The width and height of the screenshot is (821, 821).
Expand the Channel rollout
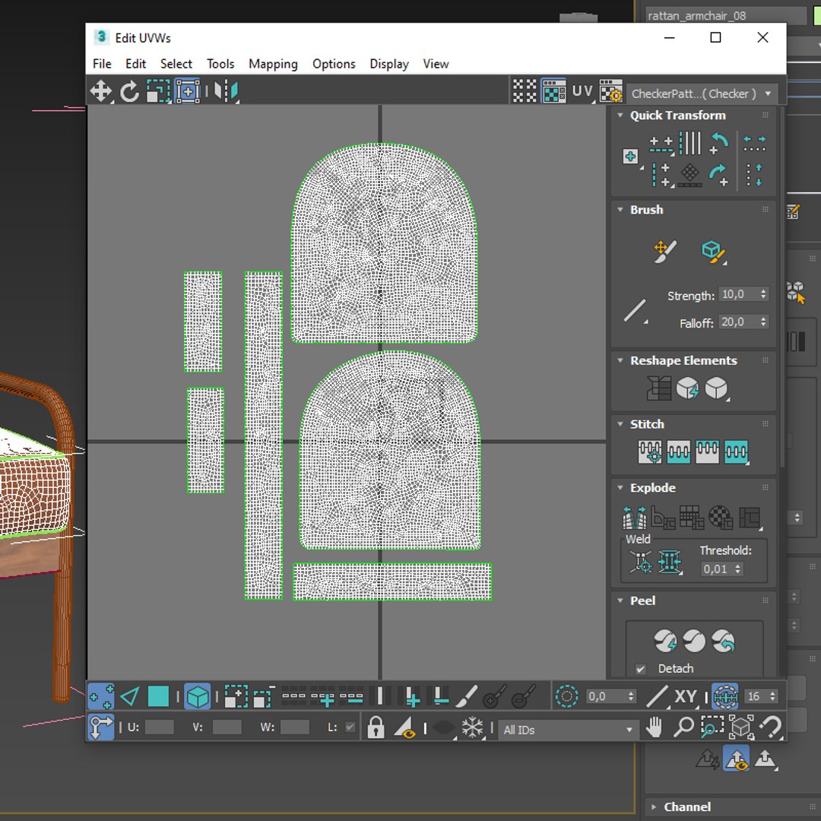[654, 807]
